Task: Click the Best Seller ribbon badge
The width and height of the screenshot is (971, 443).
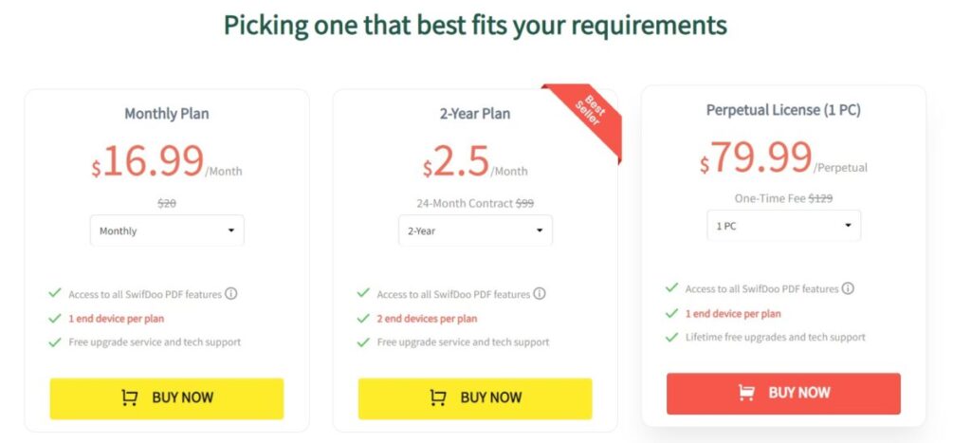Action: pyautogui.click(x=588, y=117)
